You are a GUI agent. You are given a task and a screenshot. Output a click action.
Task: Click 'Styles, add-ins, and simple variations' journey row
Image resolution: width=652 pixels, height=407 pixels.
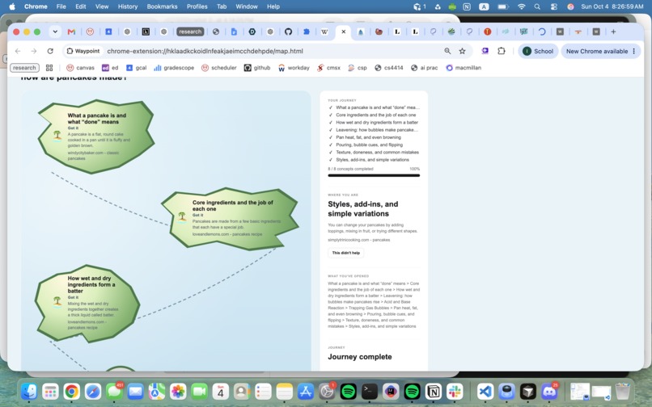click(x=374, y=160)
